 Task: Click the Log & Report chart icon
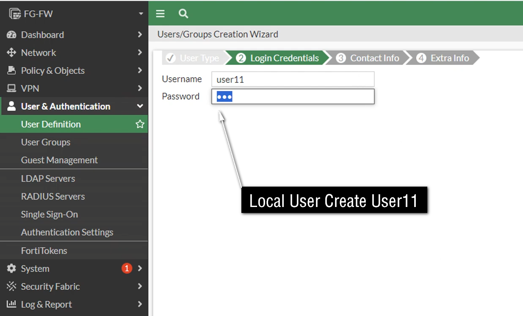[11, 304]
